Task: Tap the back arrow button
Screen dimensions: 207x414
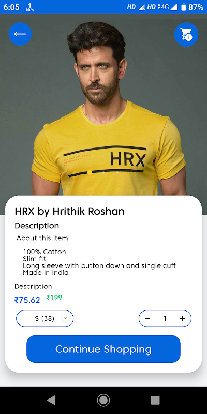Action: pyautogui.click(x=20, y=34)
